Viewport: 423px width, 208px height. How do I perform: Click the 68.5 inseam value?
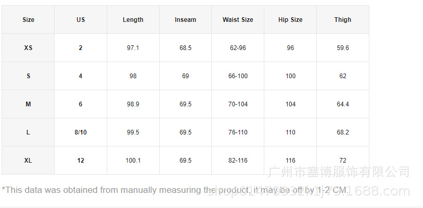tap(185, 48)
